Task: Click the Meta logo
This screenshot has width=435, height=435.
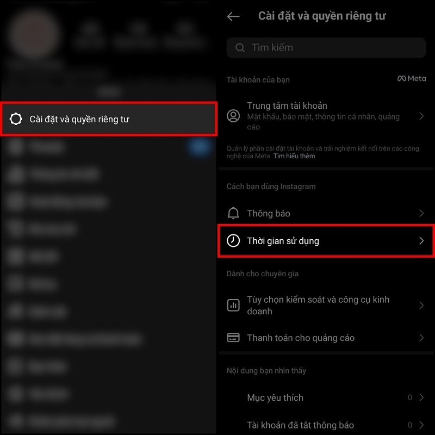Action: pos(412,78)
